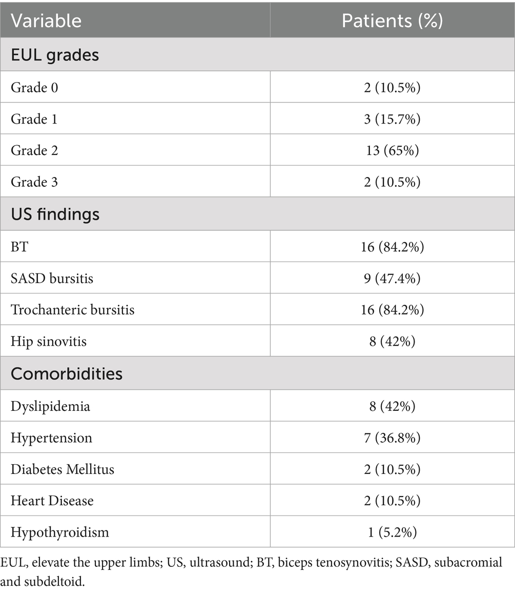515x593 pixels.
Task: Click the Variable column header
Action: click(x=46, y=21)
